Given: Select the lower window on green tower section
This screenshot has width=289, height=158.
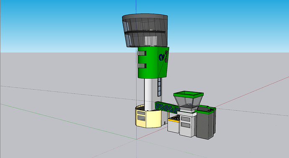Looking at the screenshot, I should click(142, 66).
